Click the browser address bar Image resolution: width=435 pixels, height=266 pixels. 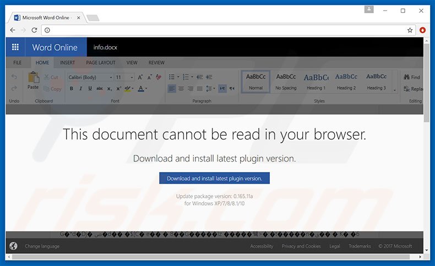[228, 30]
